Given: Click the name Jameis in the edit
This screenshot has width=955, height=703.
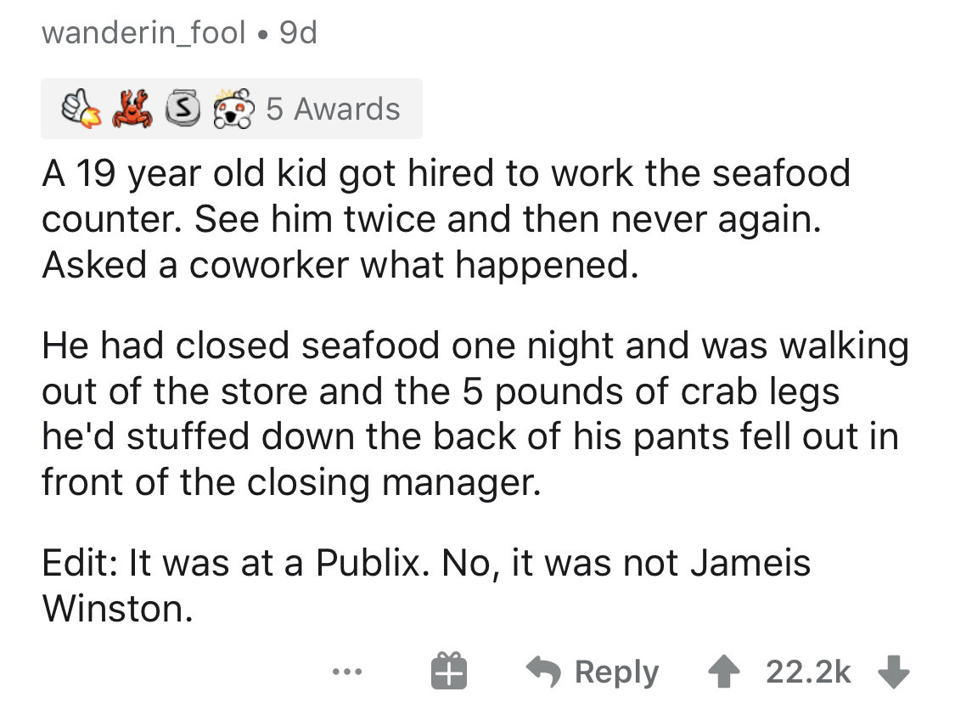Looking at the screenshot, I should (745, 563).
